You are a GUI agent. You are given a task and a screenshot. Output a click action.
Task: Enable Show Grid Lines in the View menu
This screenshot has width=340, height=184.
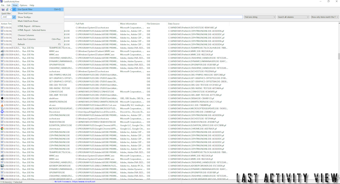38,13
